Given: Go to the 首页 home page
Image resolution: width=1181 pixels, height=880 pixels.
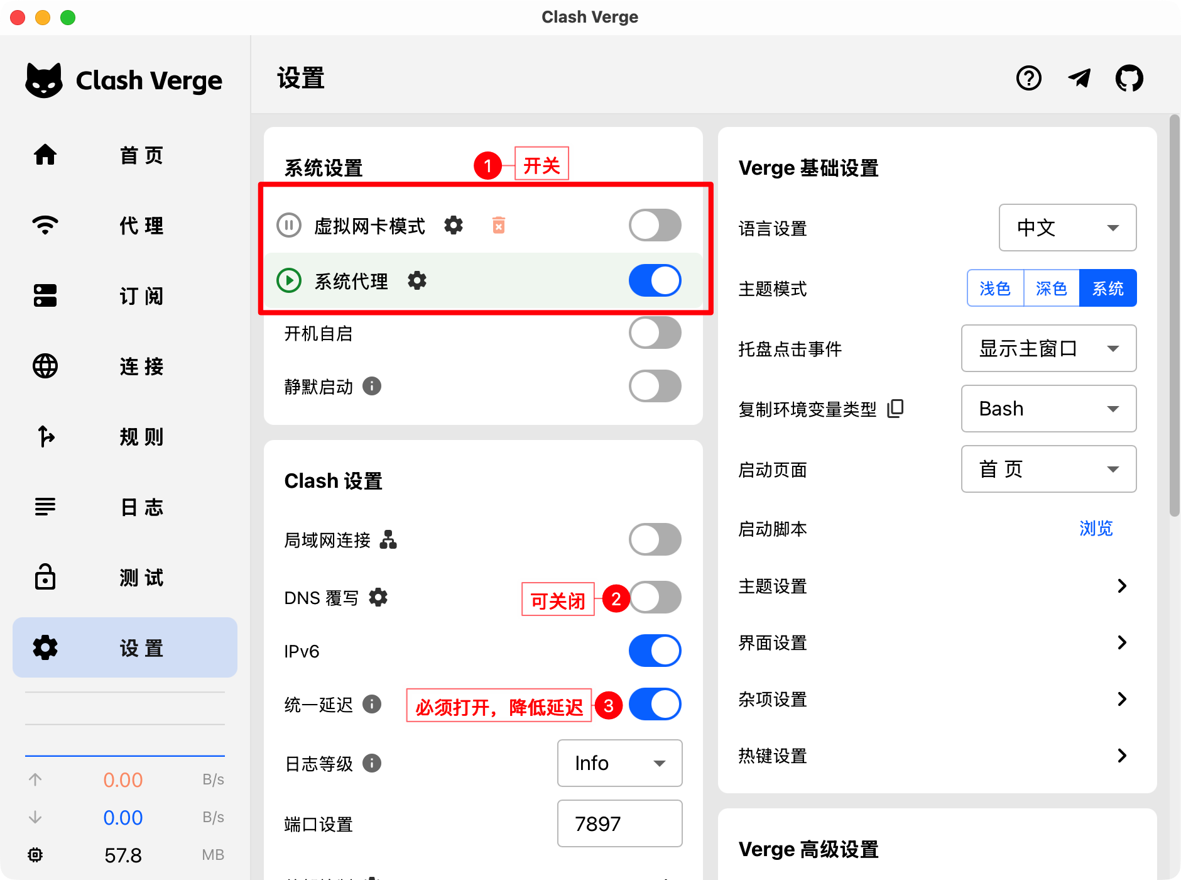Looking at the screenshot, I should click(x=125, y=155).
